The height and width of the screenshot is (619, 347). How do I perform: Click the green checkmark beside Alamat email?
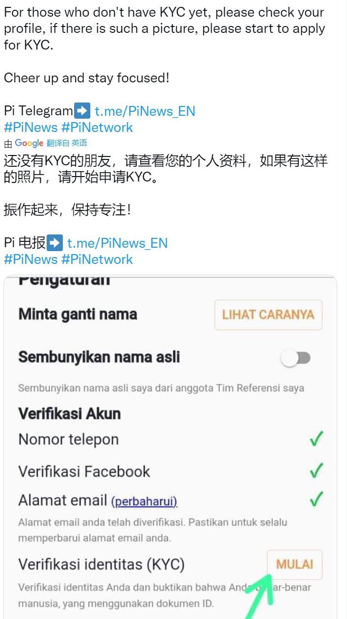coord(317,499)
